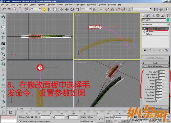Activate Select and Move tool
The height and width of the screenshot is (123, 171).
[x=67, y=10]
